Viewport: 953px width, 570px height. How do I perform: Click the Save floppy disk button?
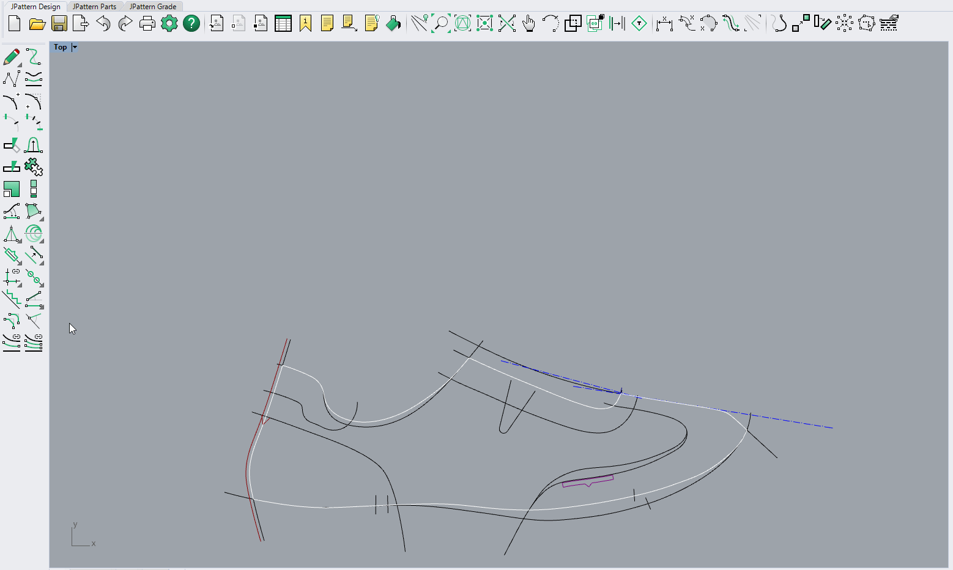(x=59, y=24)
